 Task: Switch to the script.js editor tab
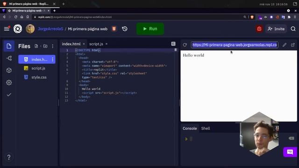pyautogui.click(x=96, y=44)
